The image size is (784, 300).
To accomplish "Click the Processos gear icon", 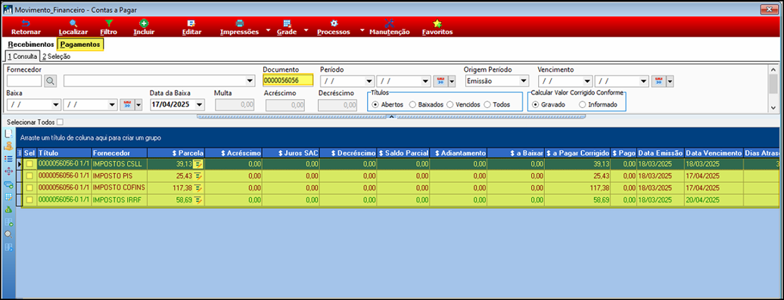I will [x=334, y=23].
